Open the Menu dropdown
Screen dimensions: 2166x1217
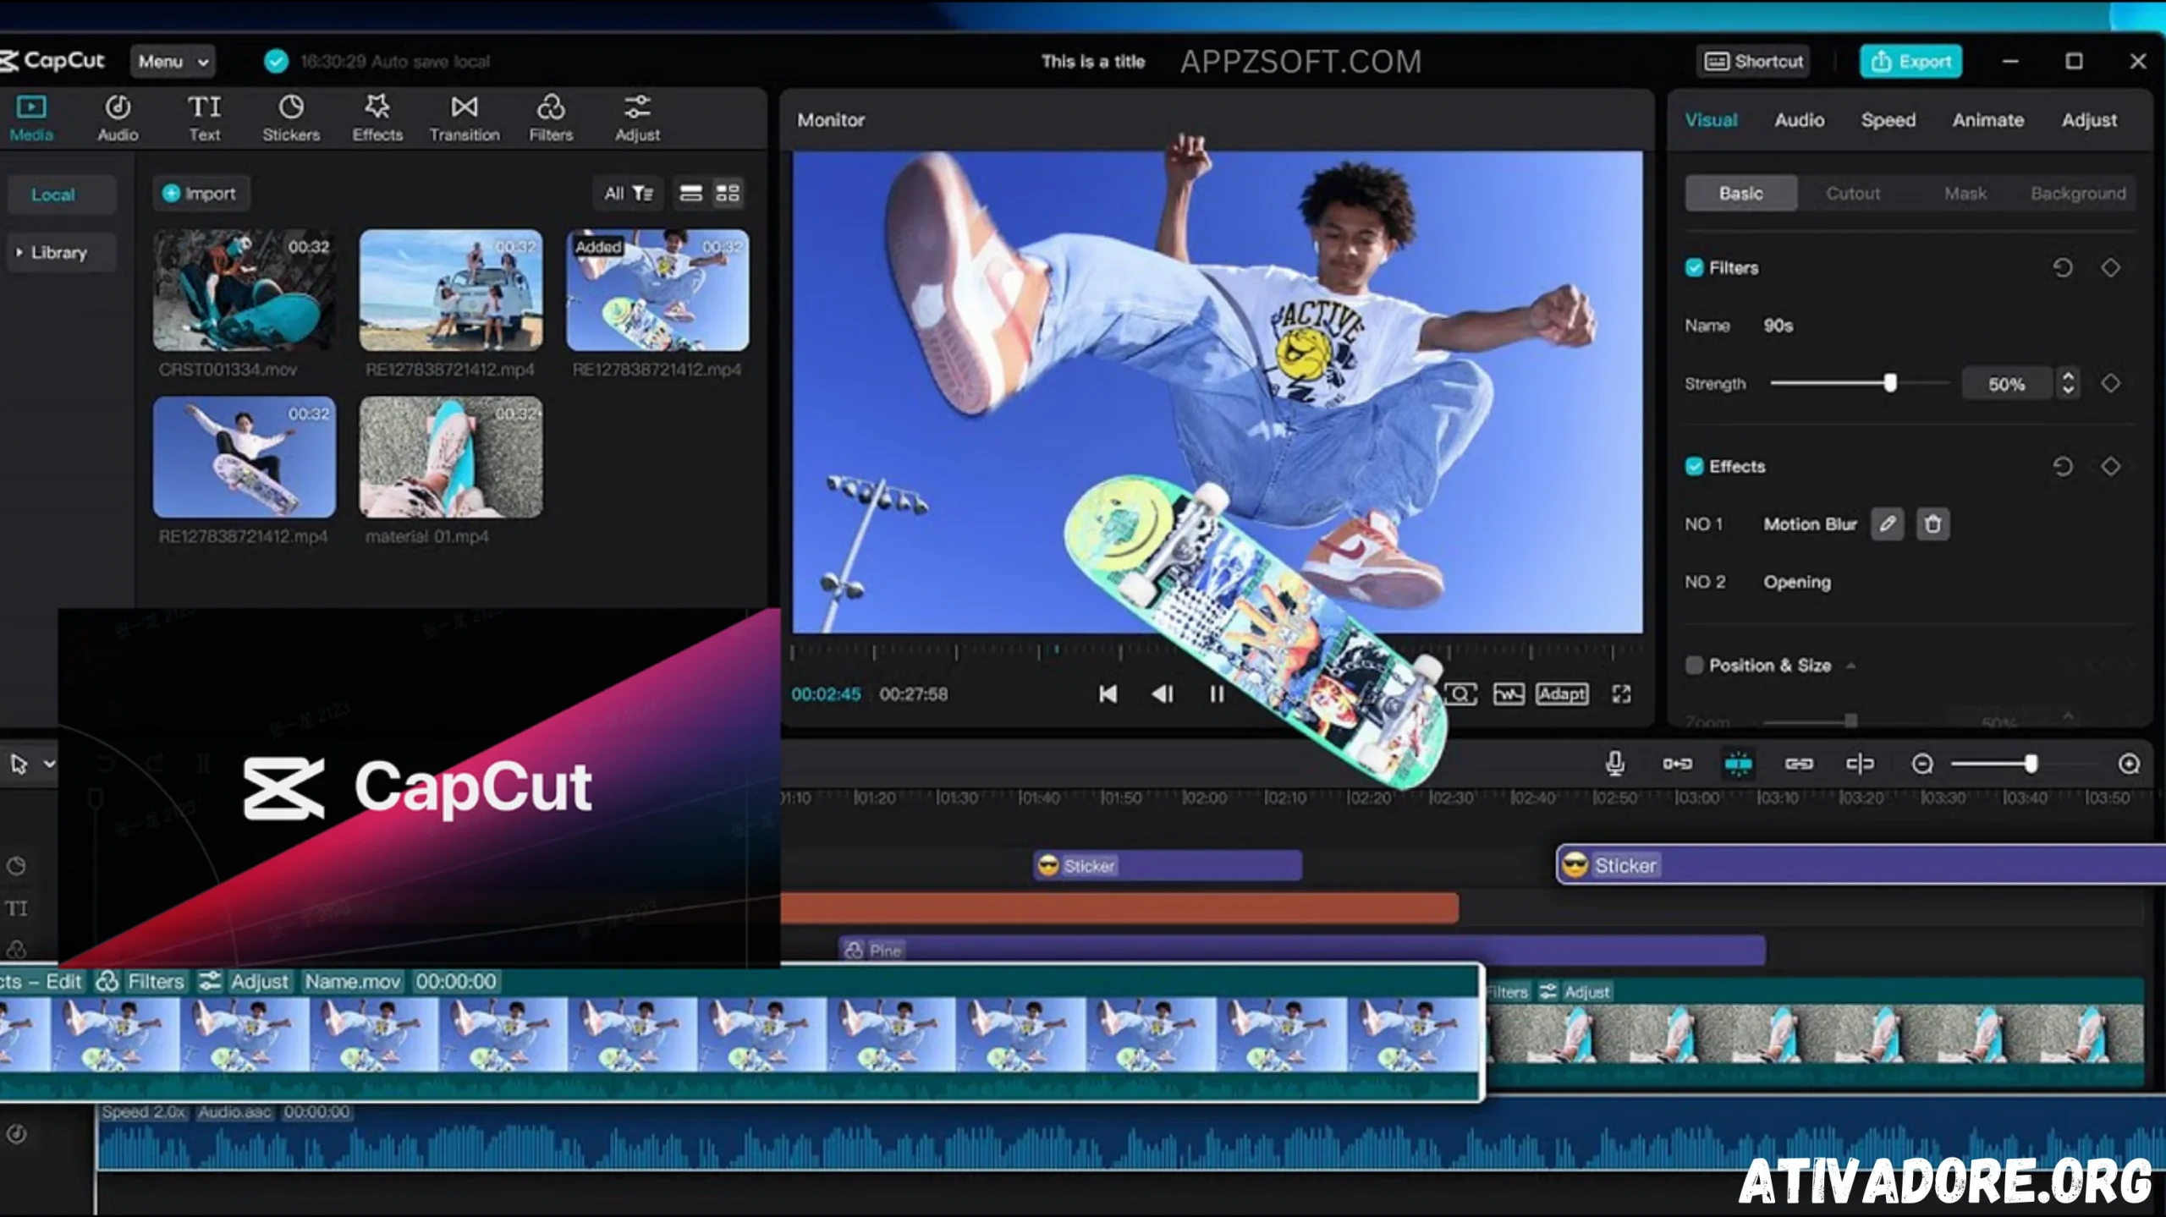pyautogui.click(x=173, y=62)
